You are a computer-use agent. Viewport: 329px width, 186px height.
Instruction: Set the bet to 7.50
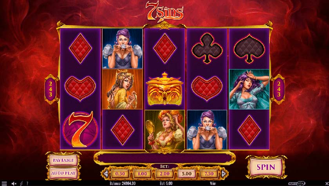pyautogui.click(x=209, y=174)
